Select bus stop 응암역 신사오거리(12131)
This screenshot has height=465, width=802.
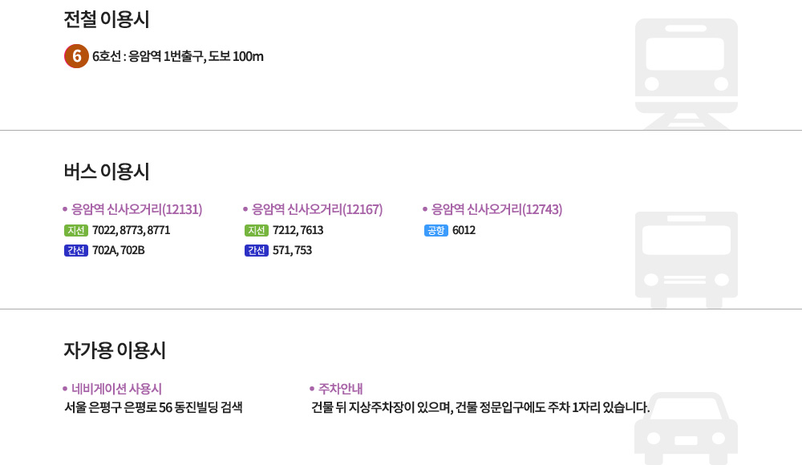point(136,209)
